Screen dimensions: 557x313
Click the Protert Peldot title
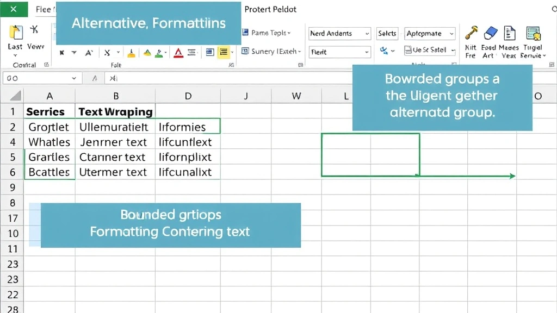(270, 9)
